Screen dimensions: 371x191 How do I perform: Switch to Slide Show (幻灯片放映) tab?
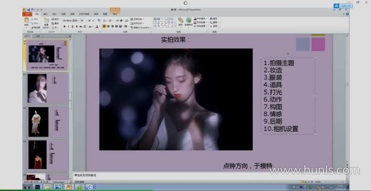point(84,14)
